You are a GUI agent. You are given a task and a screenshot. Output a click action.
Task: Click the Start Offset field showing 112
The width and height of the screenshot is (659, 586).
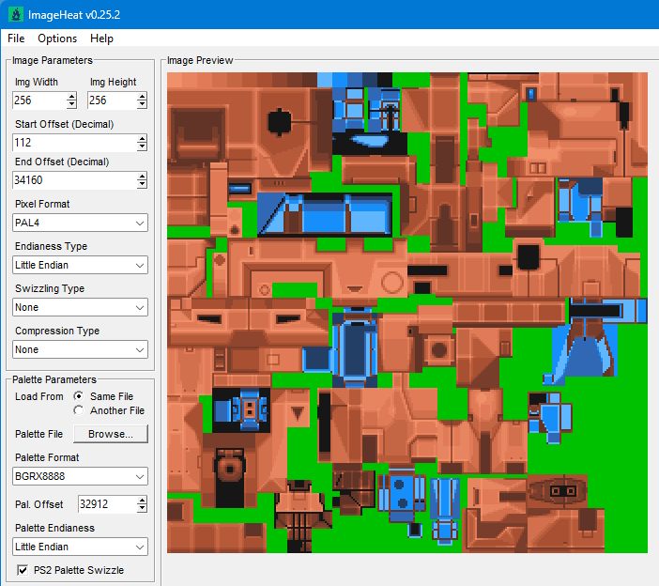coord(75,143)
